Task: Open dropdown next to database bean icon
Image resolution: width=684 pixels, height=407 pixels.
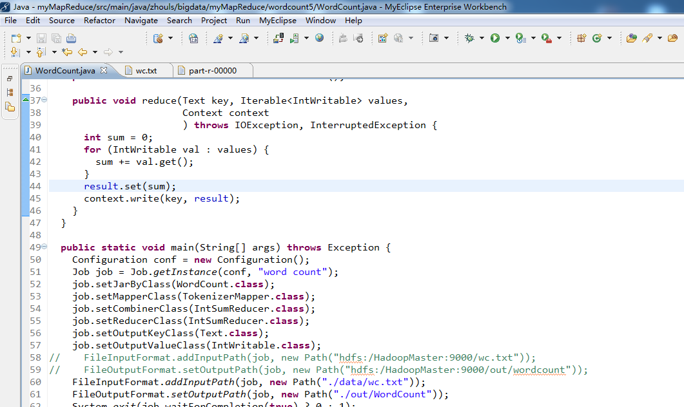Action: click(171, 39)
